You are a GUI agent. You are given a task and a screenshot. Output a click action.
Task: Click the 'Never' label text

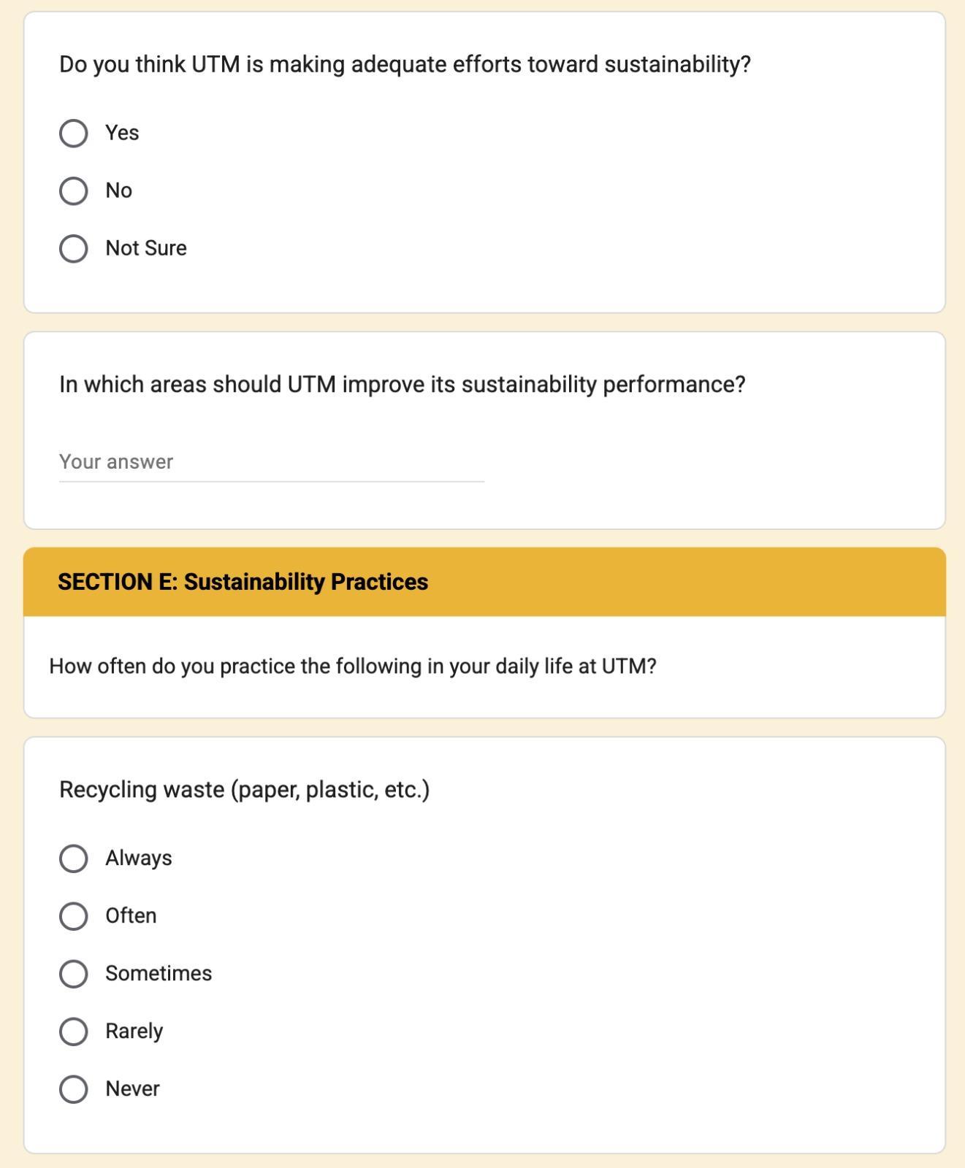click(132, 1088)
